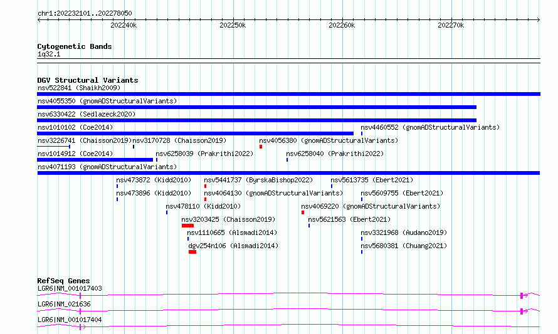Click the nsv5613735 (Ebert2021) label
Screen dimensions: 558x334
372,180
